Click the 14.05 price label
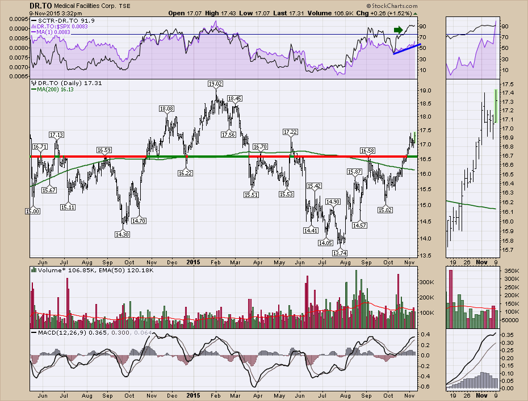Image resolution: width=528 pixels, height=401 pixels. coord(326,243)
